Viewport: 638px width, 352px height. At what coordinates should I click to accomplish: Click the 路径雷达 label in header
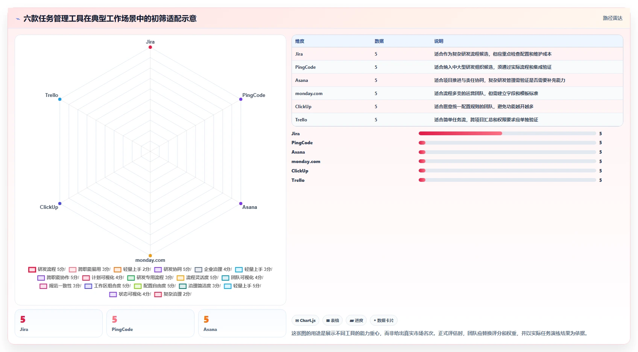tap(612, 18)
